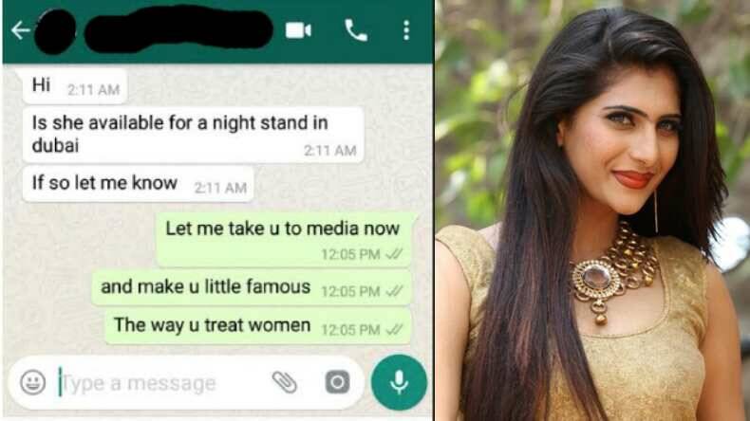
Task: Open emoji picker smiley icon
Action: [x=33, y=382]
